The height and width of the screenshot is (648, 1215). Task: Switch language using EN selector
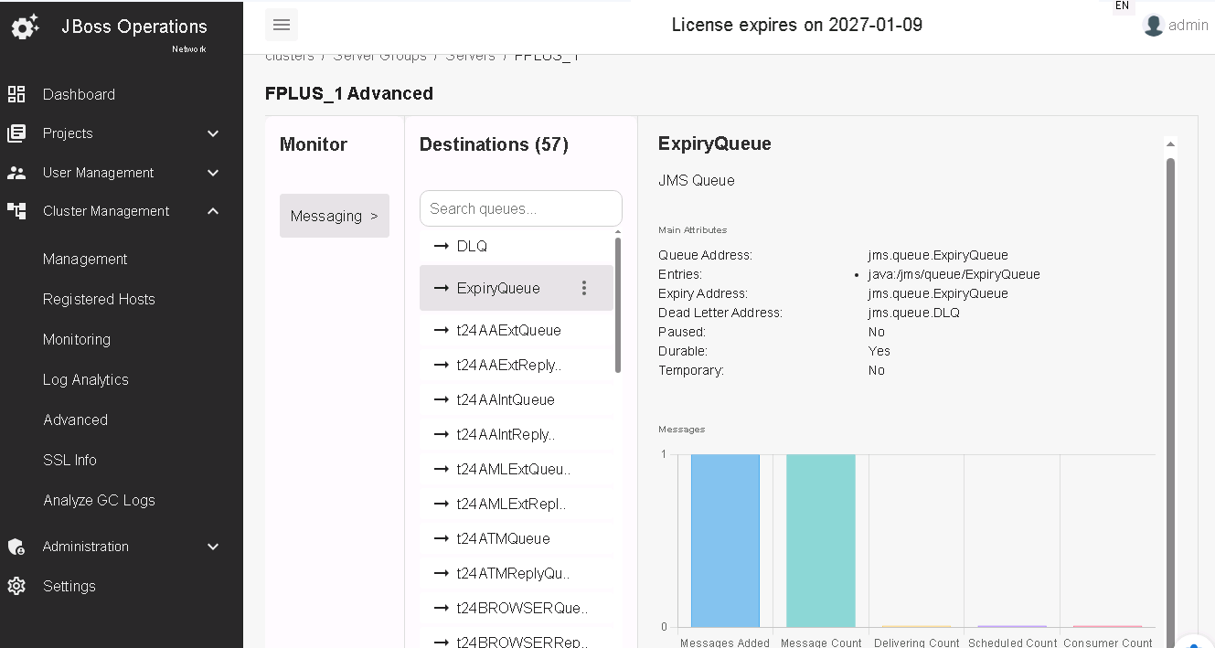(1122, 6)
